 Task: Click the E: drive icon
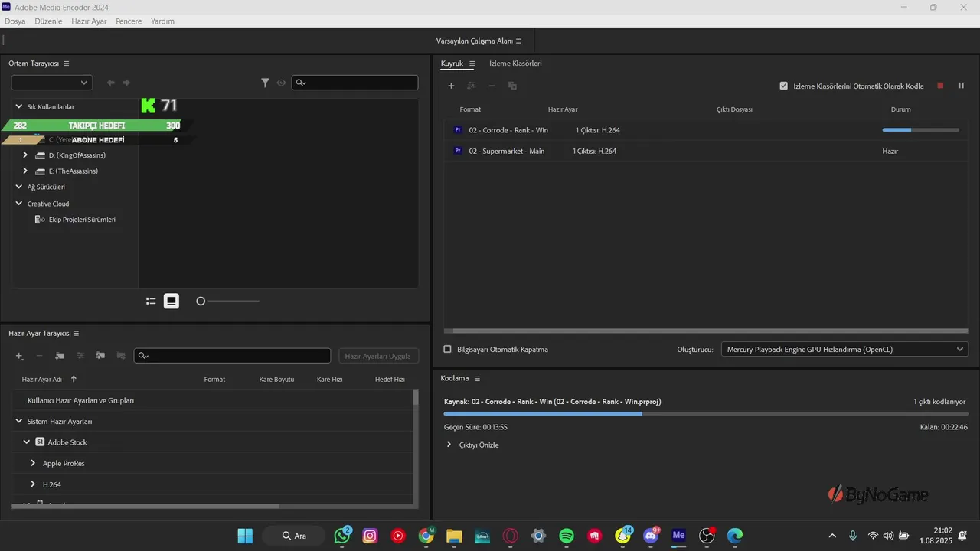click(x=40, y=171)
